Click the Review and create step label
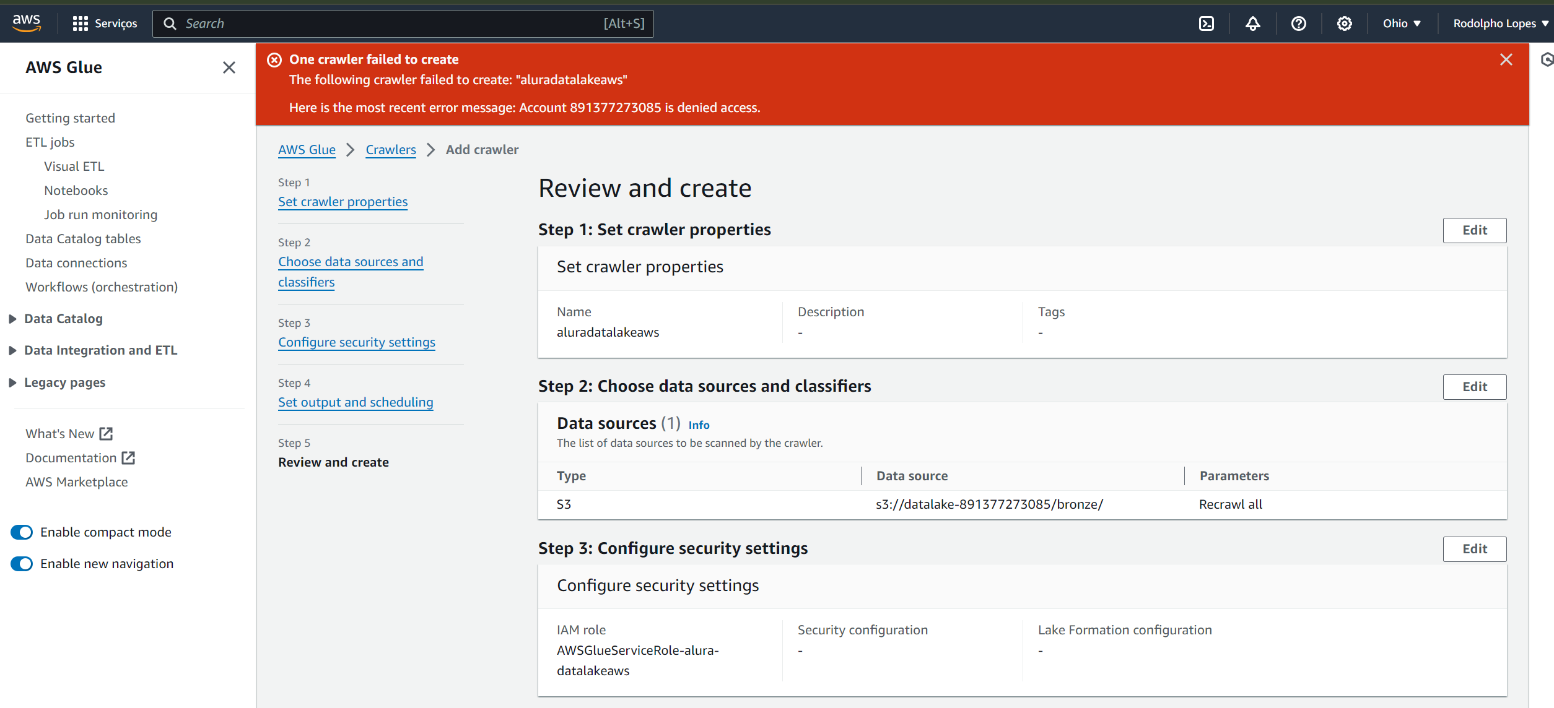 pos(333,462)
